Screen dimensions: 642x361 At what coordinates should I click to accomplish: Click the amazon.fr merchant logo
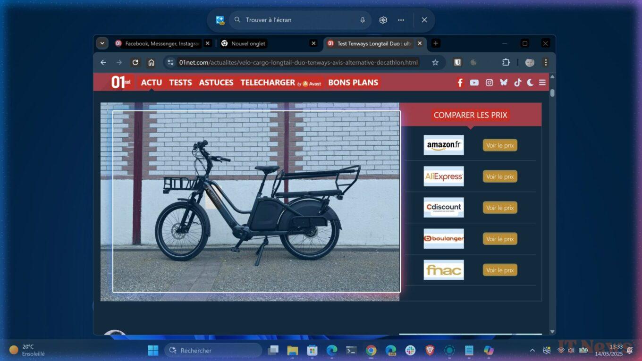(x=444, y=145)
